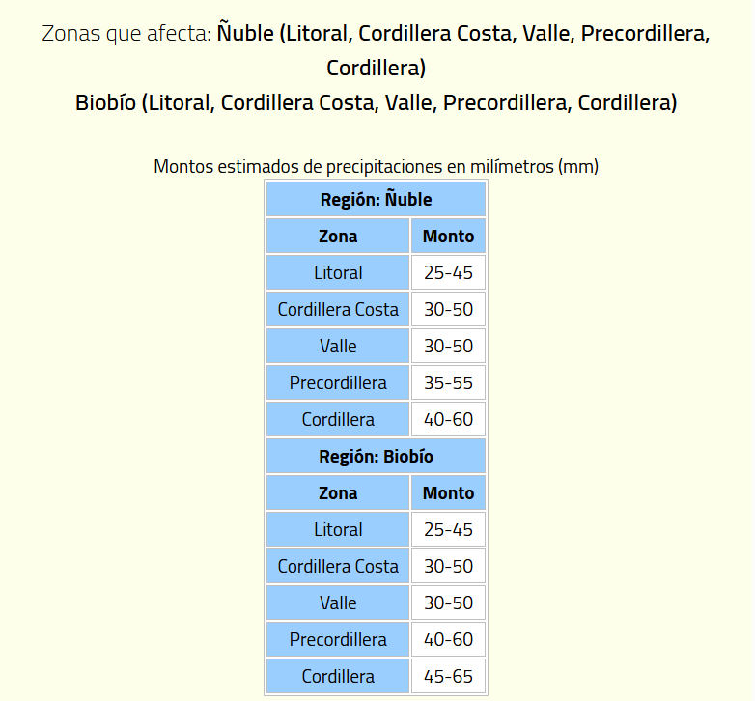Select the Valle row cell in Biobío
This screenshot has height=701, width=755.
[338, 603]
